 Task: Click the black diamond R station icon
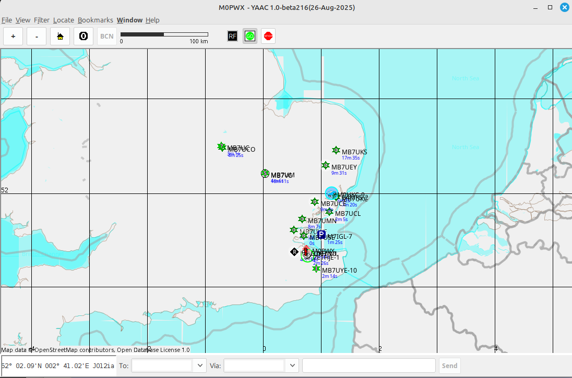click(x=294, y=252)
